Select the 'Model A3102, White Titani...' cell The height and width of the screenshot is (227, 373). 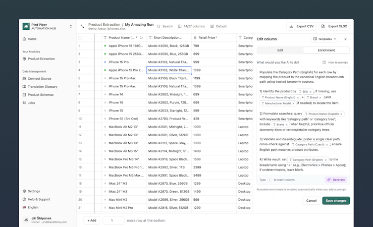click(169, 70)
